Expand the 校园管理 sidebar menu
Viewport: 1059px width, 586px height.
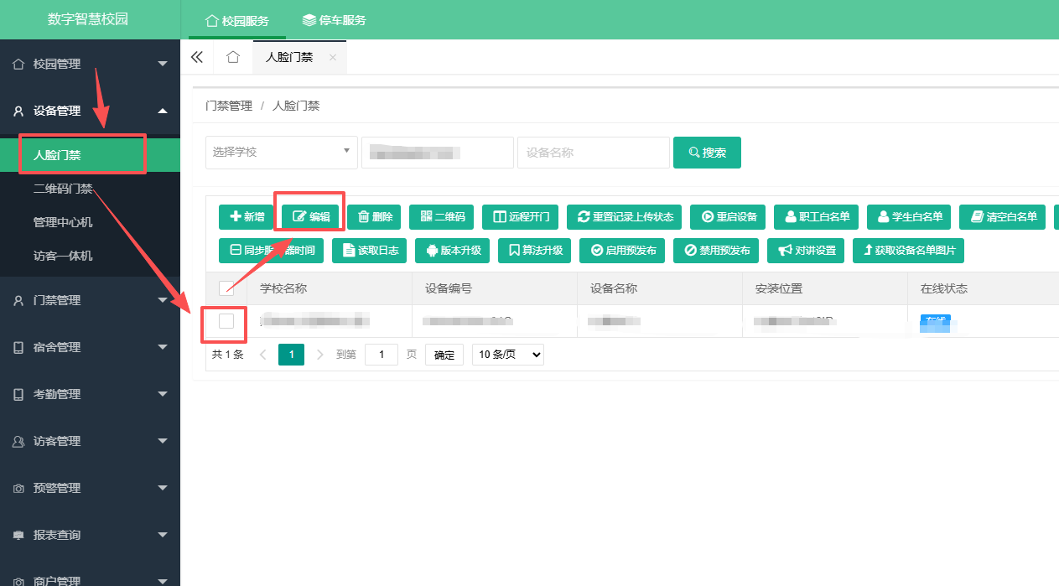click(x=90, y=64)
